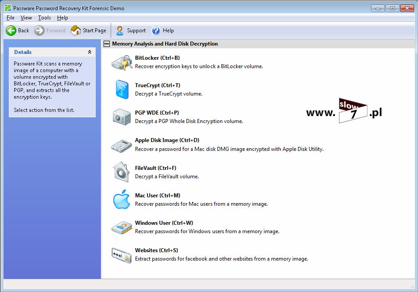Minimize the Passware window

tap(378, 8)
